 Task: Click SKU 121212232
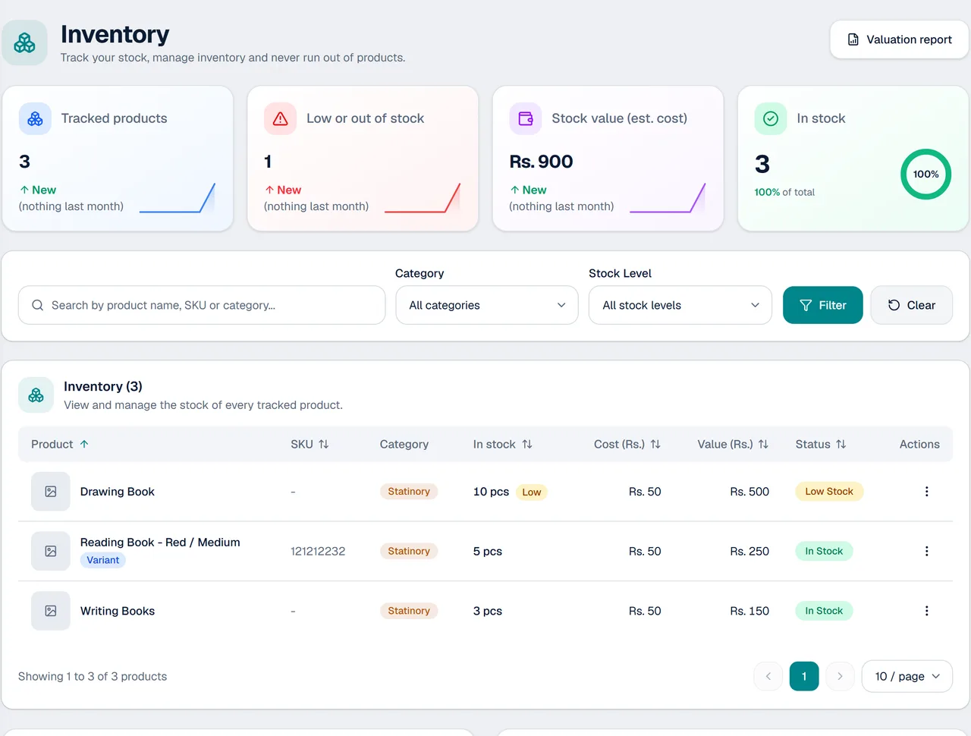[318, 552]
